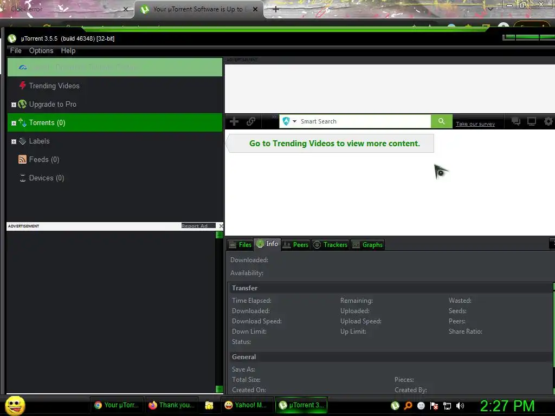Click the smiley face Start button
Image resolution: width=555 pixels, height=416 pixels.
click(15, 405)
